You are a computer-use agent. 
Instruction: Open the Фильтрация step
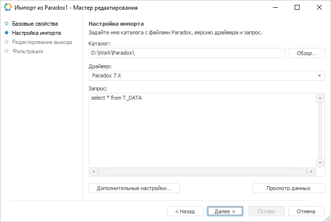click(27, 51)
